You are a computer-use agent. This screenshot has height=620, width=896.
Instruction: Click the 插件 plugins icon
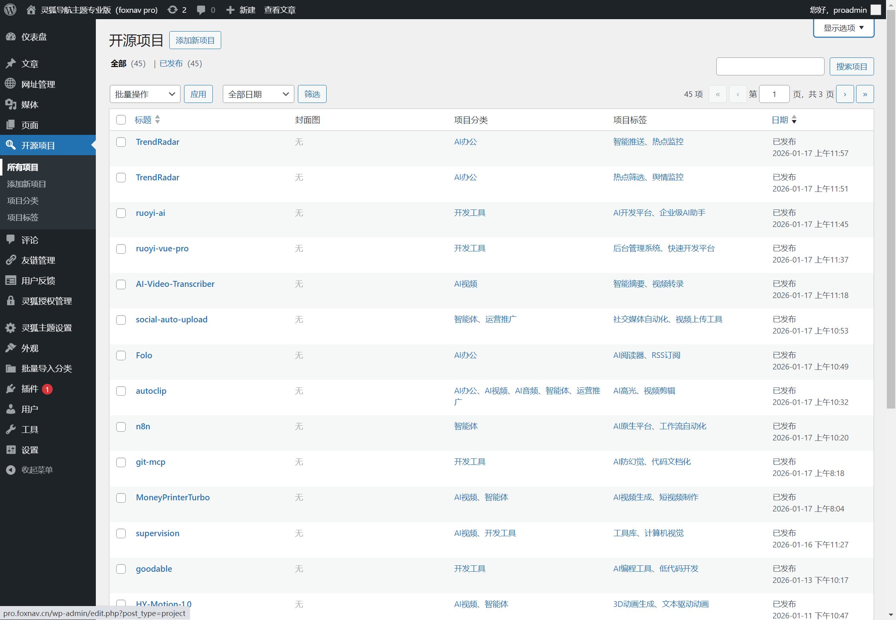coord(11,389)
